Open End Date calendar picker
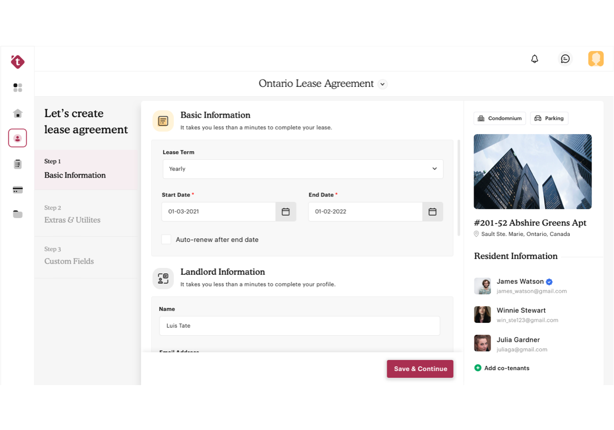The height and width of the screenshot is (430, 614). [x=433, y=212]
